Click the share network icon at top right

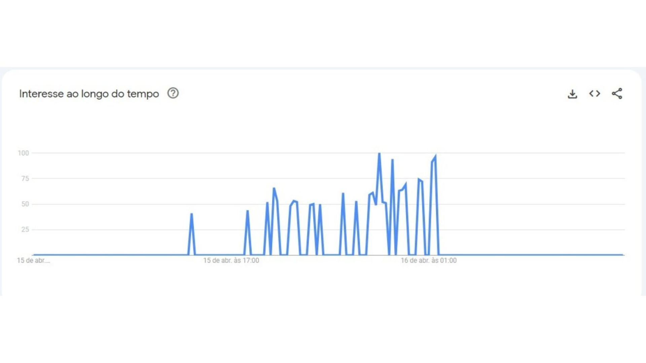tap(617, 94)
